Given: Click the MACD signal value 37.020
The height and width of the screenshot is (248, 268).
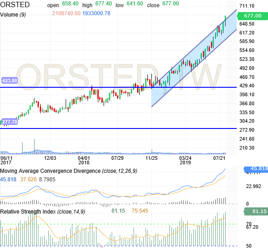Looking at the screenshot, I should (29, 180).
